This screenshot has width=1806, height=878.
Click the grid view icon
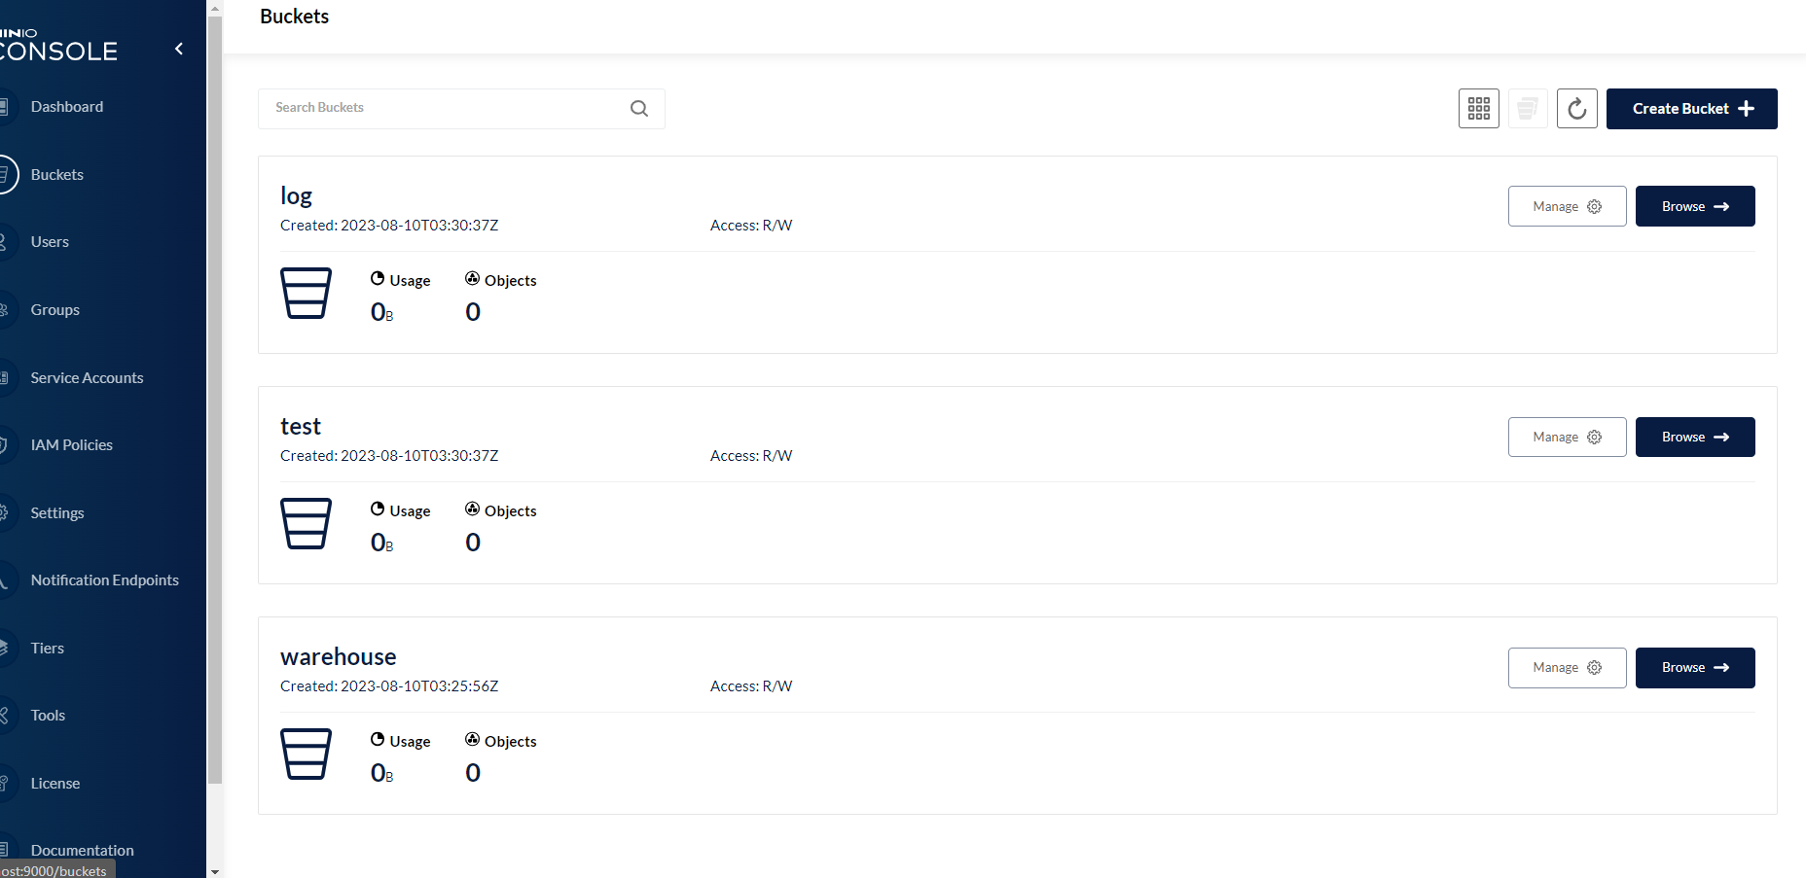[x=1478, y=109]
